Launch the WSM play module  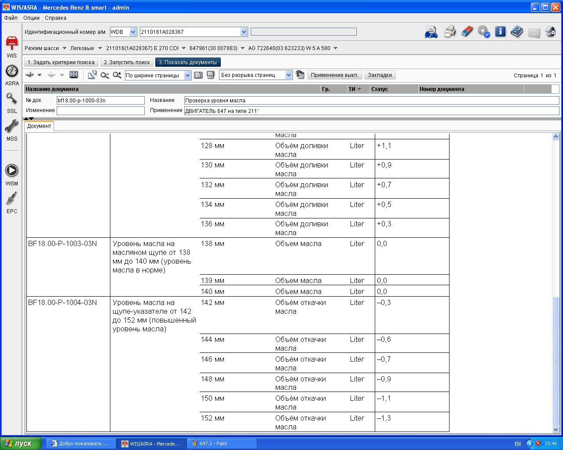tap(11, 175)
